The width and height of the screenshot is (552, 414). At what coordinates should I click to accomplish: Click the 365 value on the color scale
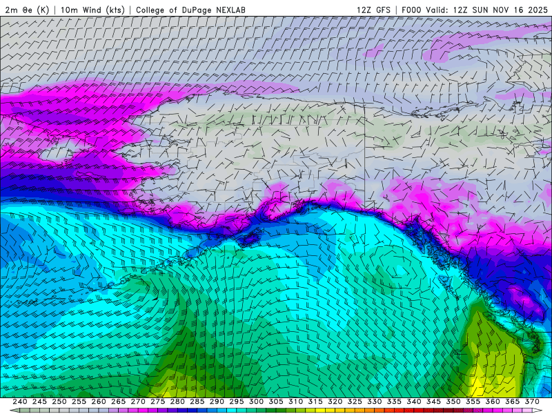point(513,402)
